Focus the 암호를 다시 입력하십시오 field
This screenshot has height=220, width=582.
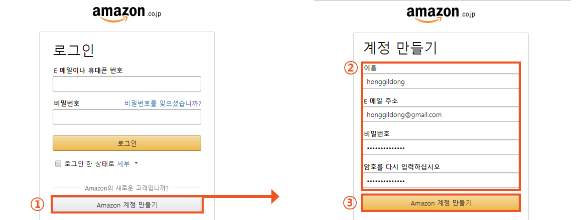[x=441, y=180]
